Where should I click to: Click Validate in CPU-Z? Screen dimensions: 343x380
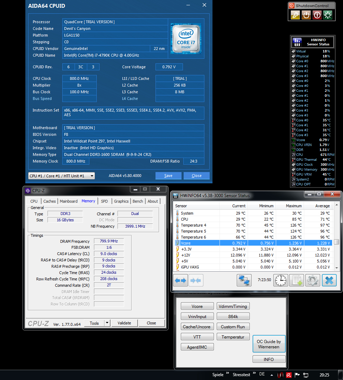(124, 323)
